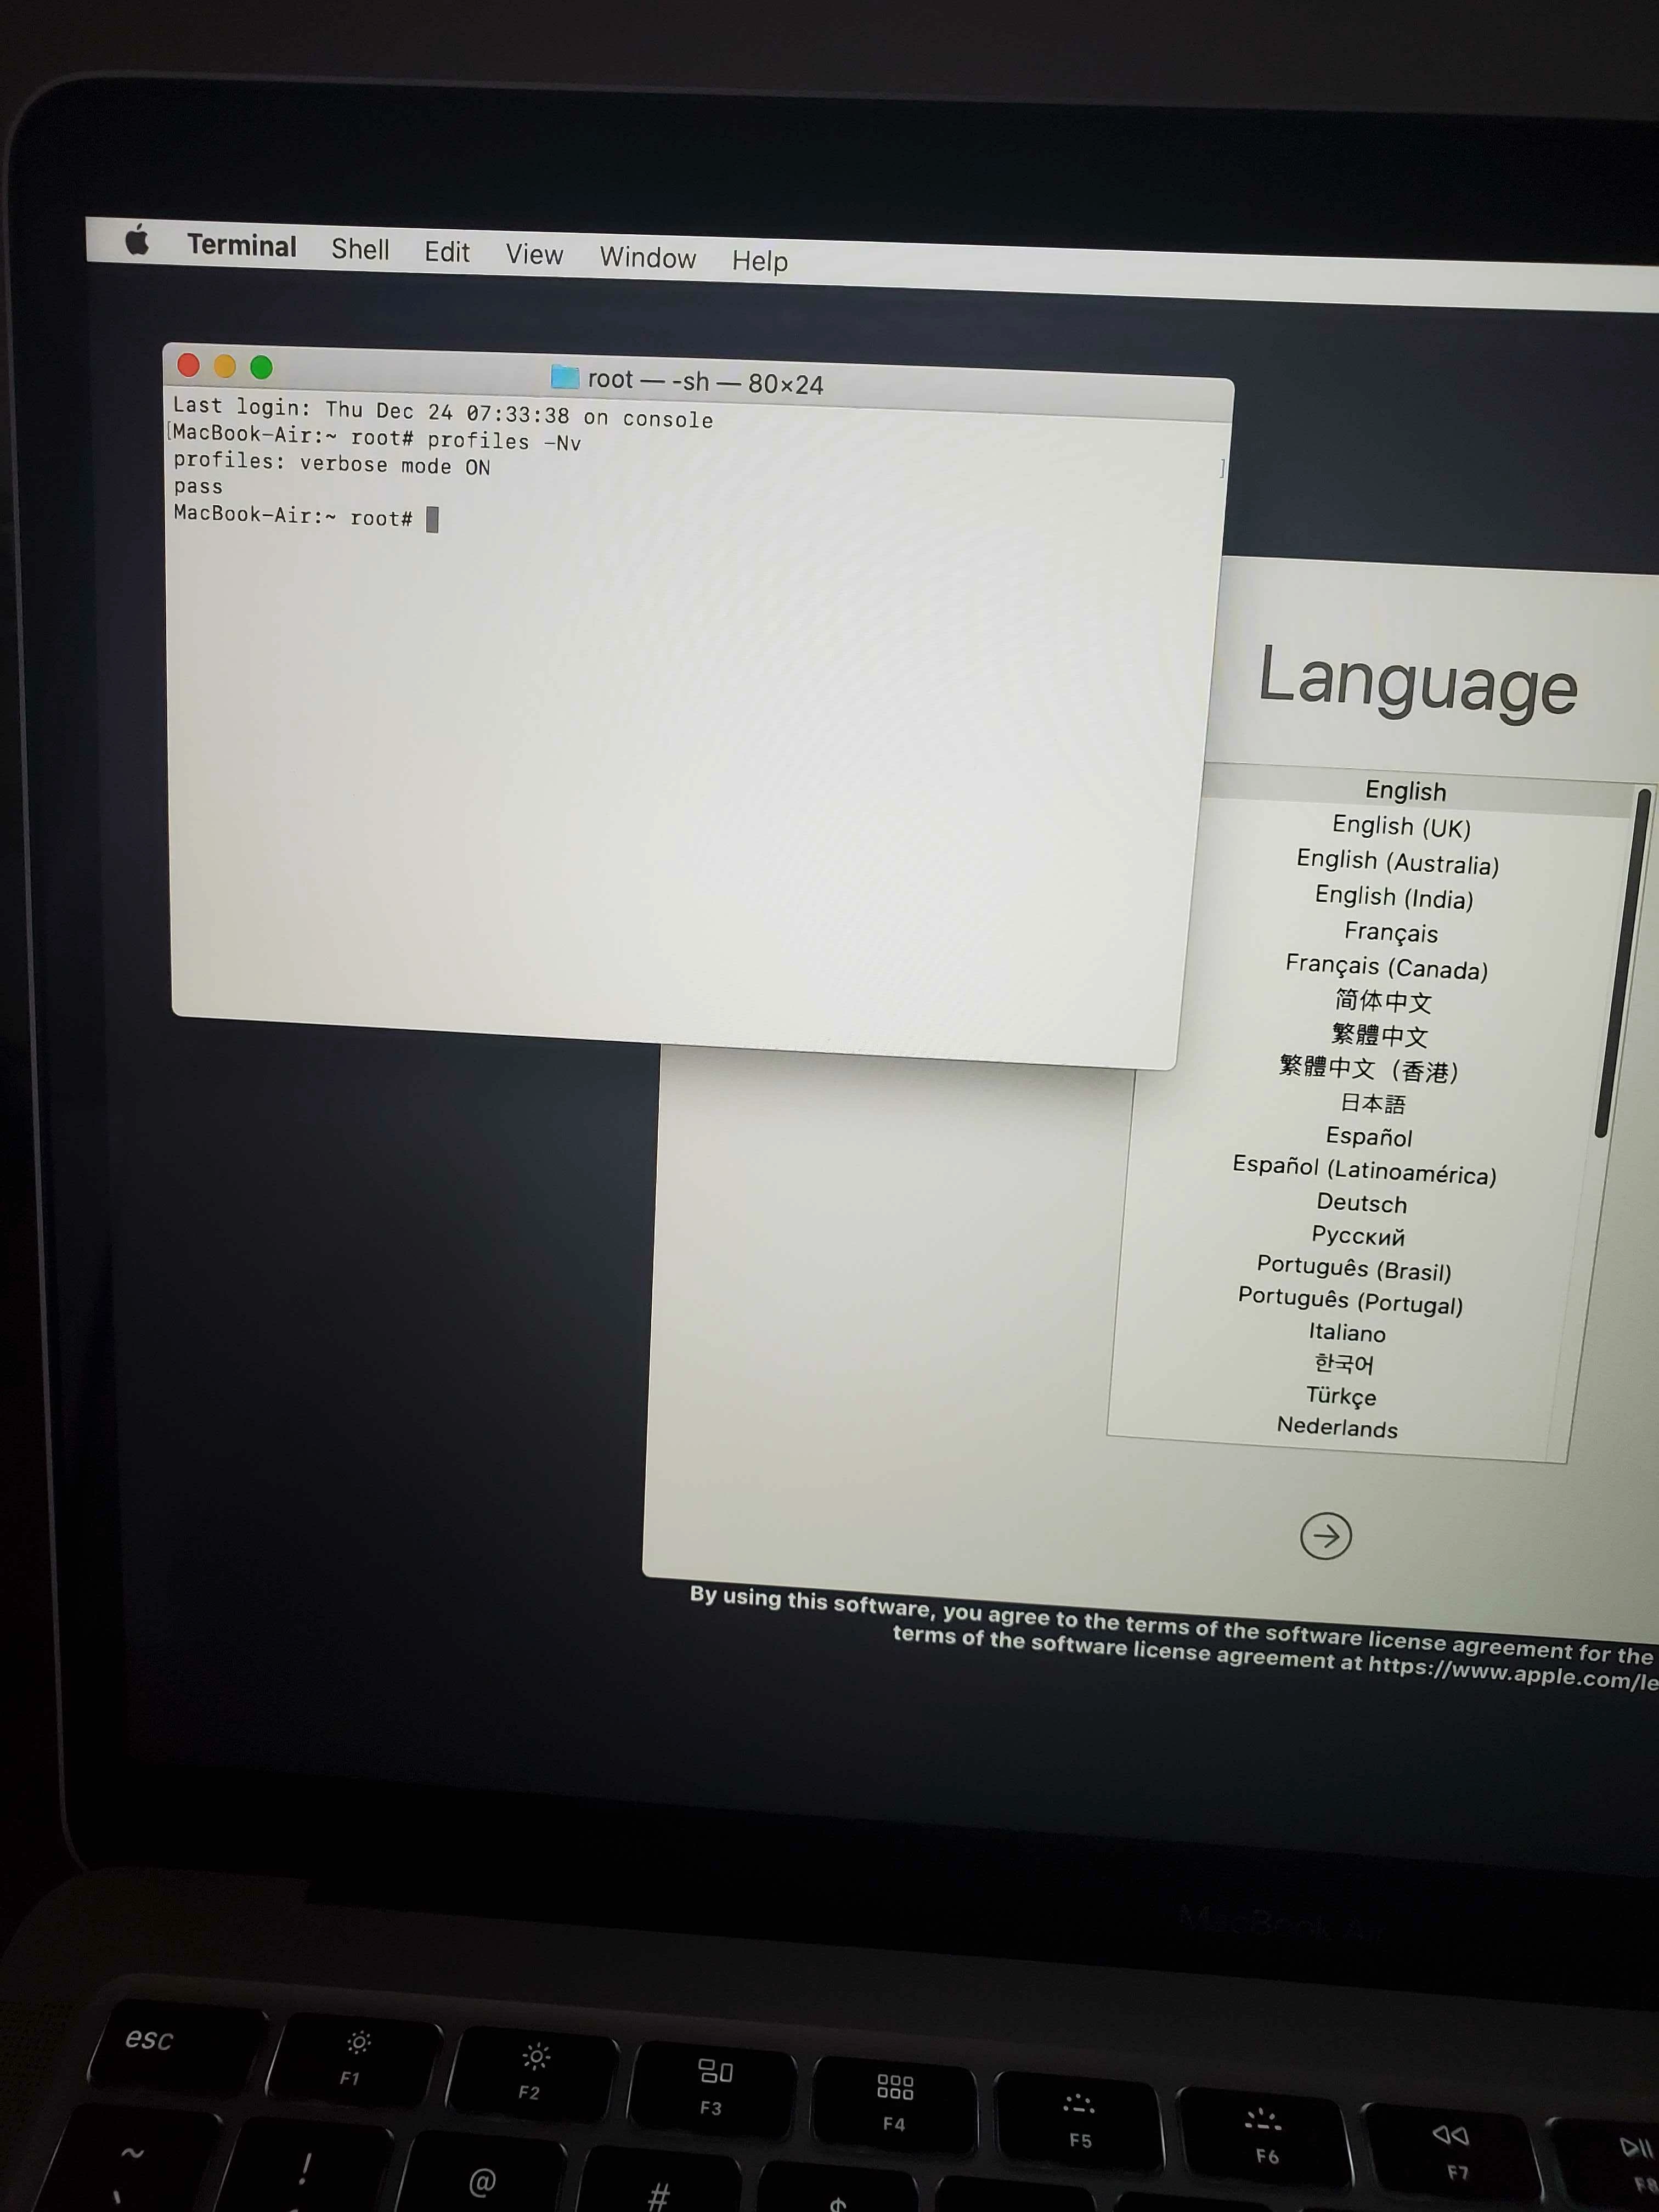Select English (Australia) language
The width and height of the screenshot is (1659, 2212).
(x=1397, y=862)
